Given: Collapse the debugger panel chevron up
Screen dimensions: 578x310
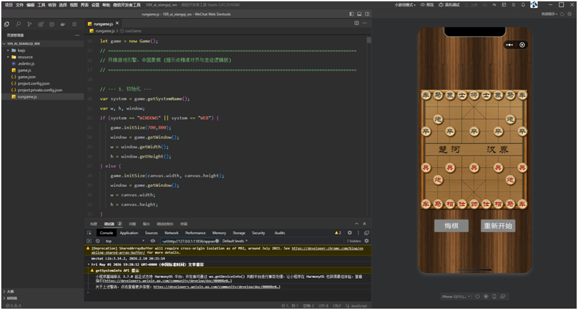Looking at the screenshot, I should 357,224.
